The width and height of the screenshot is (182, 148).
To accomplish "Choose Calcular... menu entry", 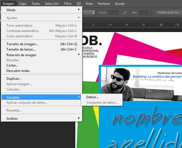I will 42,90.
